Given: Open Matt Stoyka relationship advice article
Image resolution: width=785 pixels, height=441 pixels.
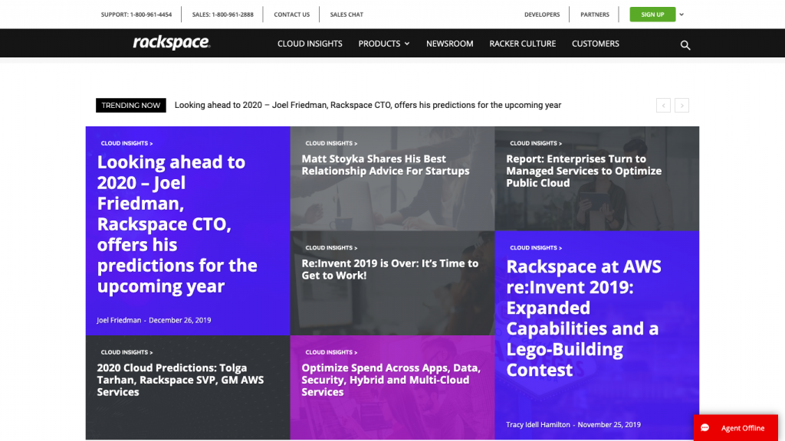Looking at the screenshot, I should (386, 165).
